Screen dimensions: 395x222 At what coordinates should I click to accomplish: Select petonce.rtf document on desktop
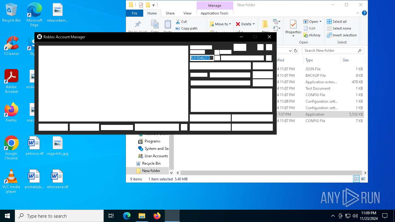coord(34,146)
